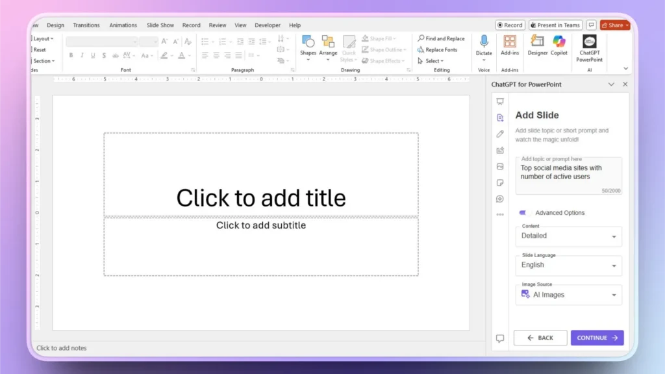Select the pencil edit icon in ChatGPT sidebar
Viewport: 665px width, 374px height.
499,134
